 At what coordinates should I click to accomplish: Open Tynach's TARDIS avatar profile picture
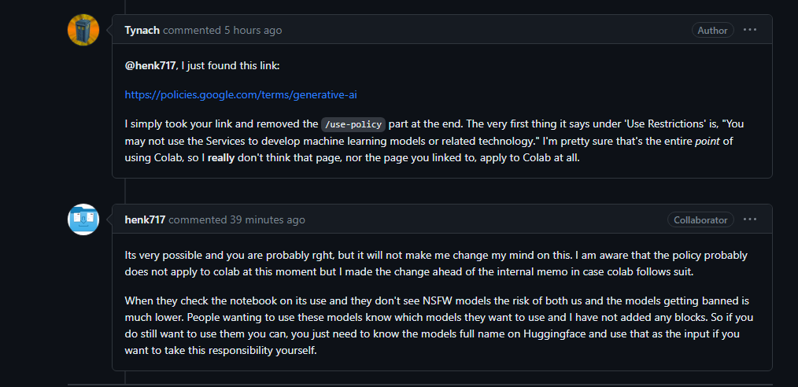coord(83,30)
